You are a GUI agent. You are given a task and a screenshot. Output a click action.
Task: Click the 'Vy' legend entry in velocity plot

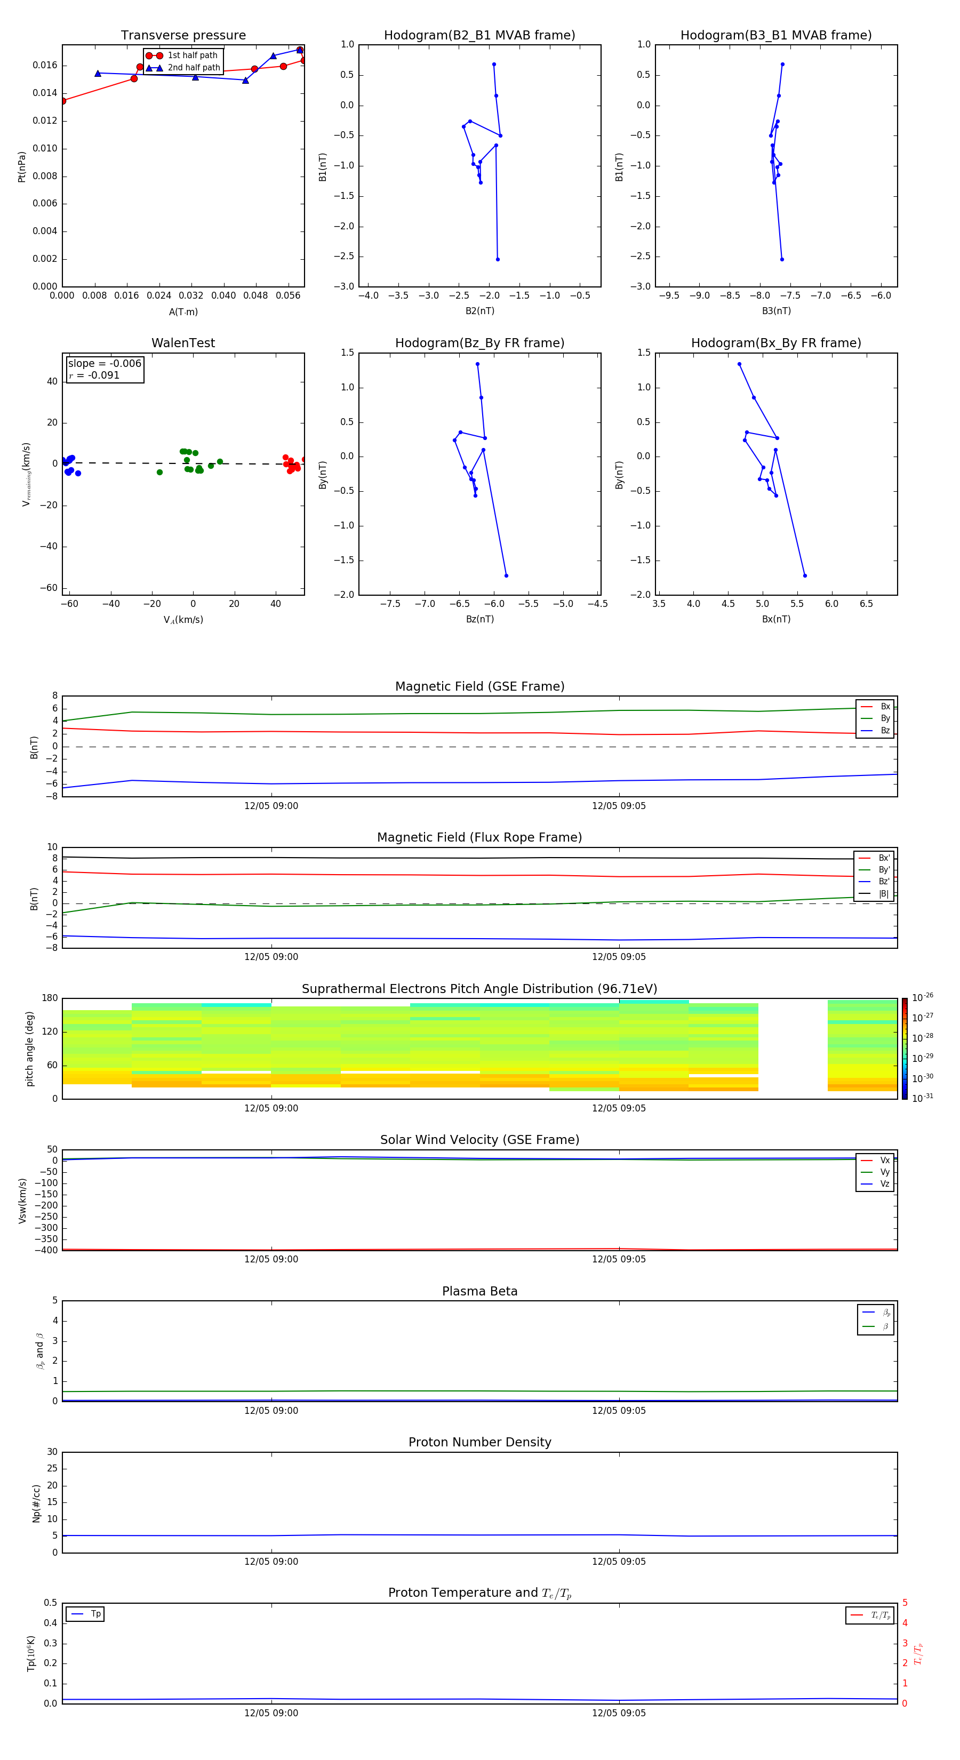[875, 1172]
